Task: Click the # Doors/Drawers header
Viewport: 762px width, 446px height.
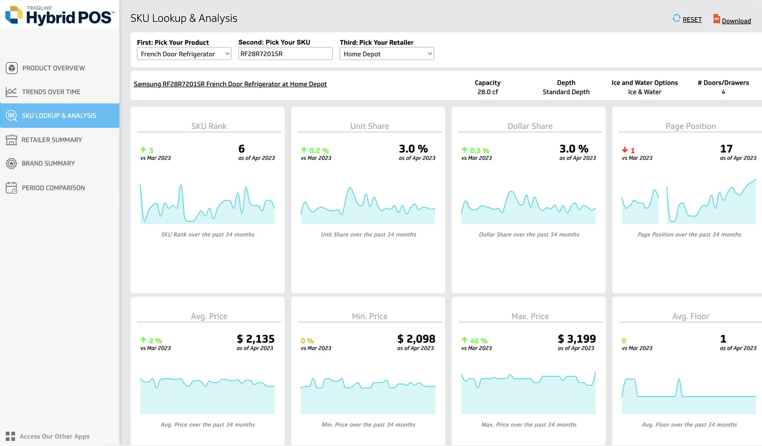Action: tap(723, 83)
